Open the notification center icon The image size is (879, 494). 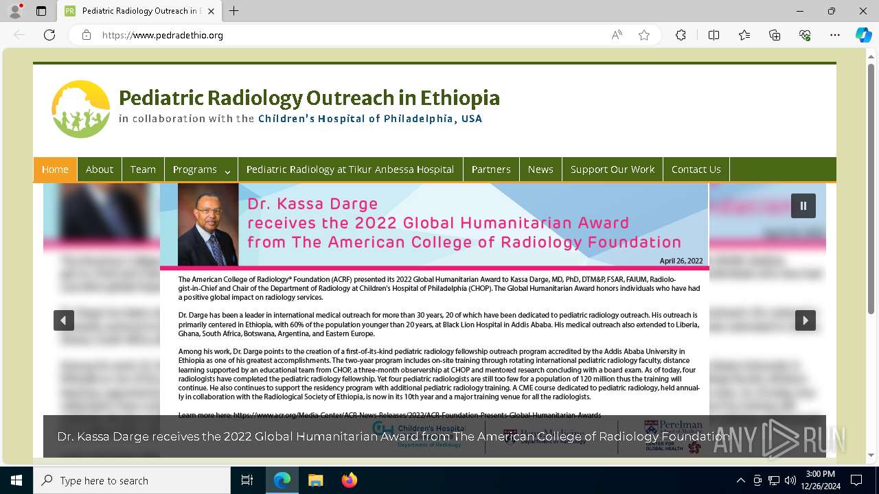click(x=856, y=480)
